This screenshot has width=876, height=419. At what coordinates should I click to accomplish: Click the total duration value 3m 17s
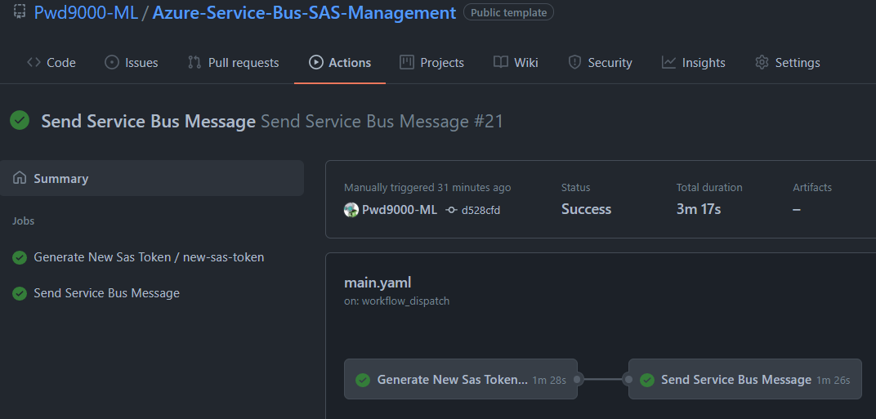click(x=699, y=209)
